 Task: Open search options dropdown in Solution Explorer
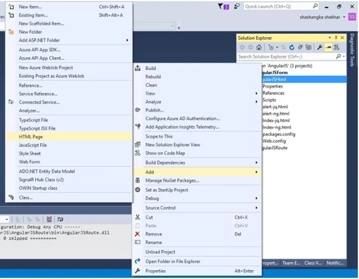[344, 56]
